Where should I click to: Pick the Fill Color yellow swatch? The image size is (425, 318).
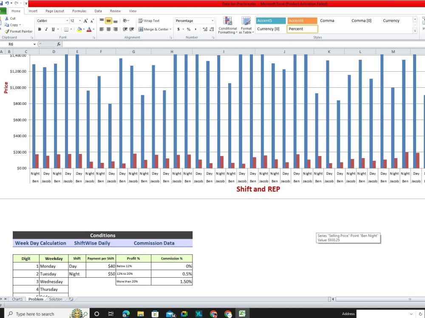coord(79,30)
